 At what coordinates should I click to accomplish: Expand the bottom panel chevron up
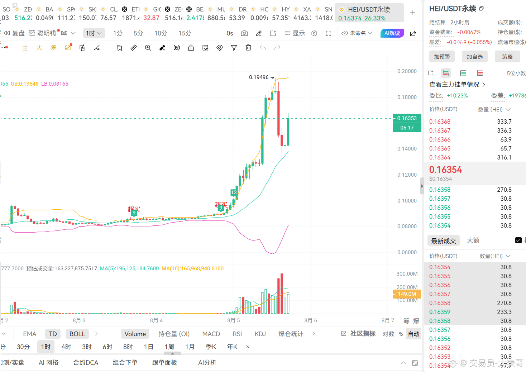403,363
